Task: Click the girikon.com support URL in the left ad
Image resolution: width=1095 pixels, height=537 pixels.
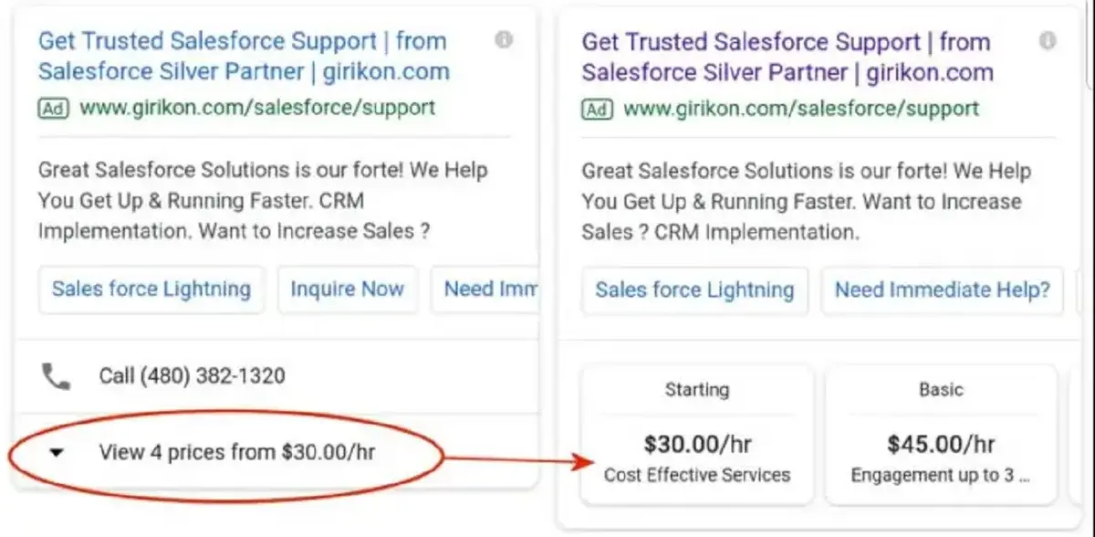Action: click(x=257, y=108)
